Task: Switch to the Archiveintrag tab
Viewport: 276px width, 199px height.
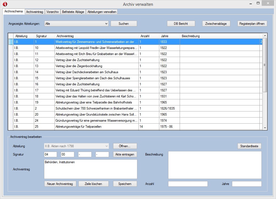Action: pyautogui.click(x=34, y=12)
